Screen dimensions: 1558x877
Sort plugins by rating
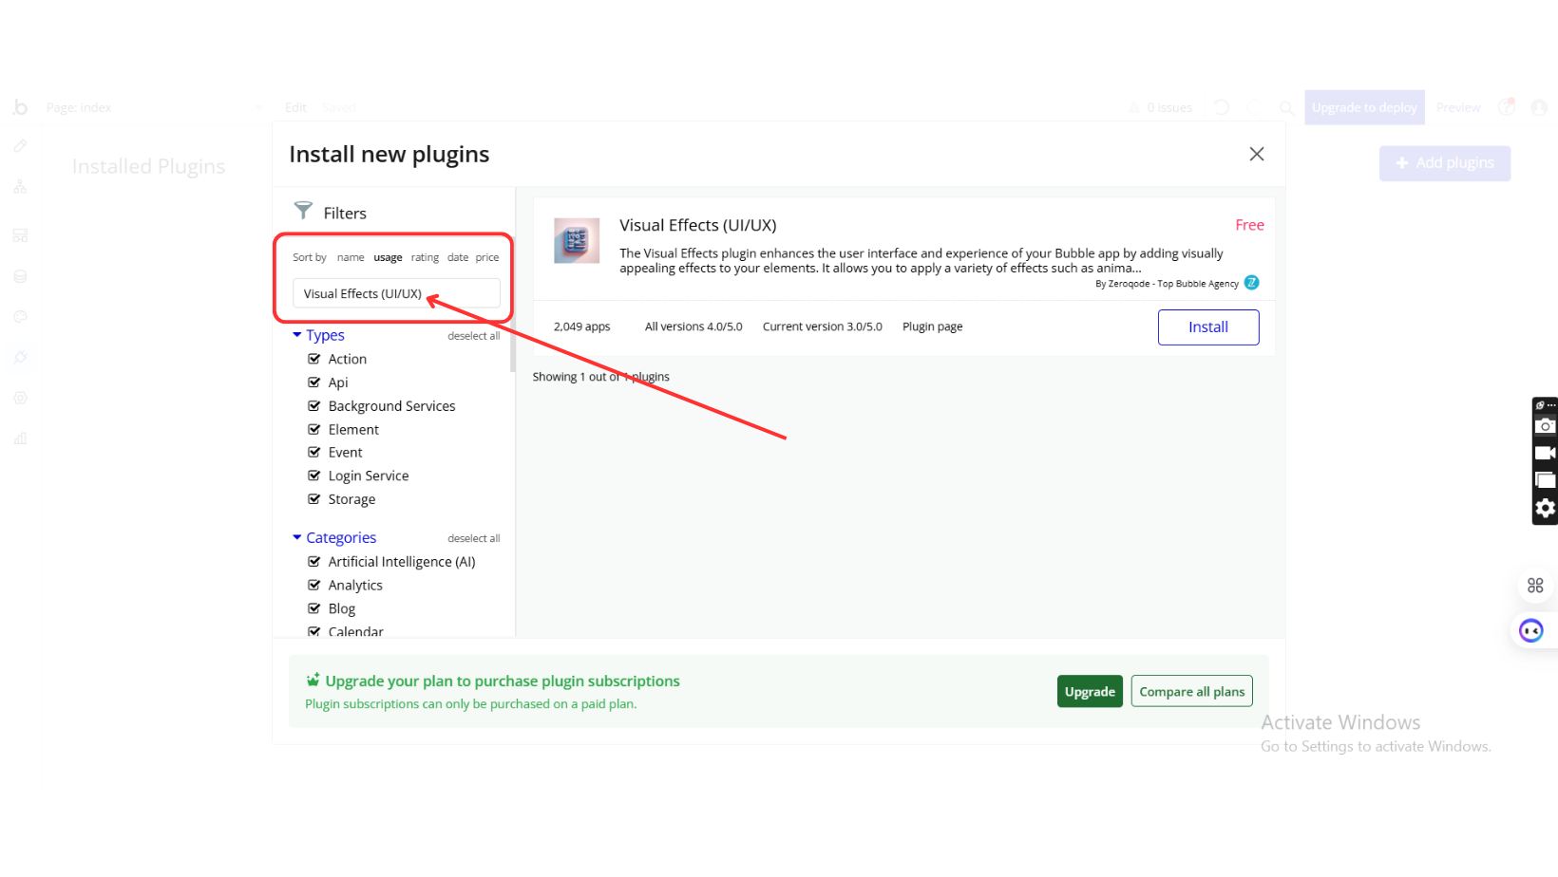pos(425,257)
